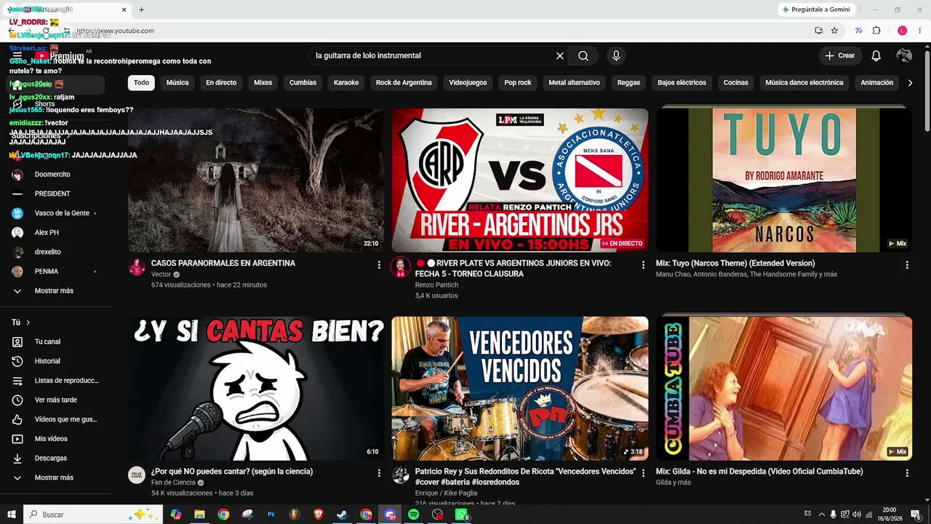The image size is (931, 524).
Task: Choose the Cumbias filter chip
Action: (x=303, y=83)
